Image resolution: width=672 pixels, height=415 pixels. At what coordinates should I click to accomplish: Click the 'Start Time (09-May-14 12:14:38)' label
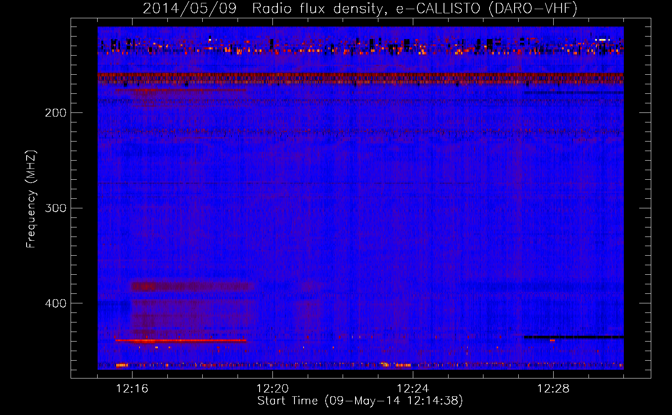(360, 401)
